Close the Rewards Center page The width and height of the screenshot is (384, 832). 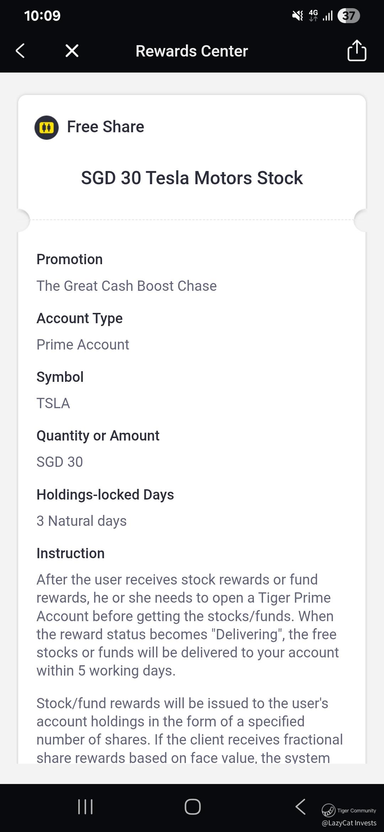click(72, 51)
